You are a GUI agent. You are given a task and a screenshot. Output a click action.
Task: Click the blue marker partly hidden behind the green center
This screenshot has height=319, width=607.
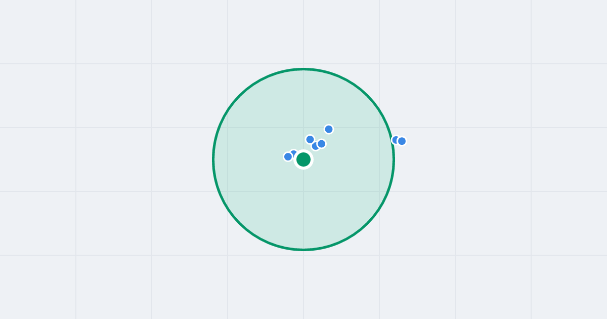click(293, 153)
